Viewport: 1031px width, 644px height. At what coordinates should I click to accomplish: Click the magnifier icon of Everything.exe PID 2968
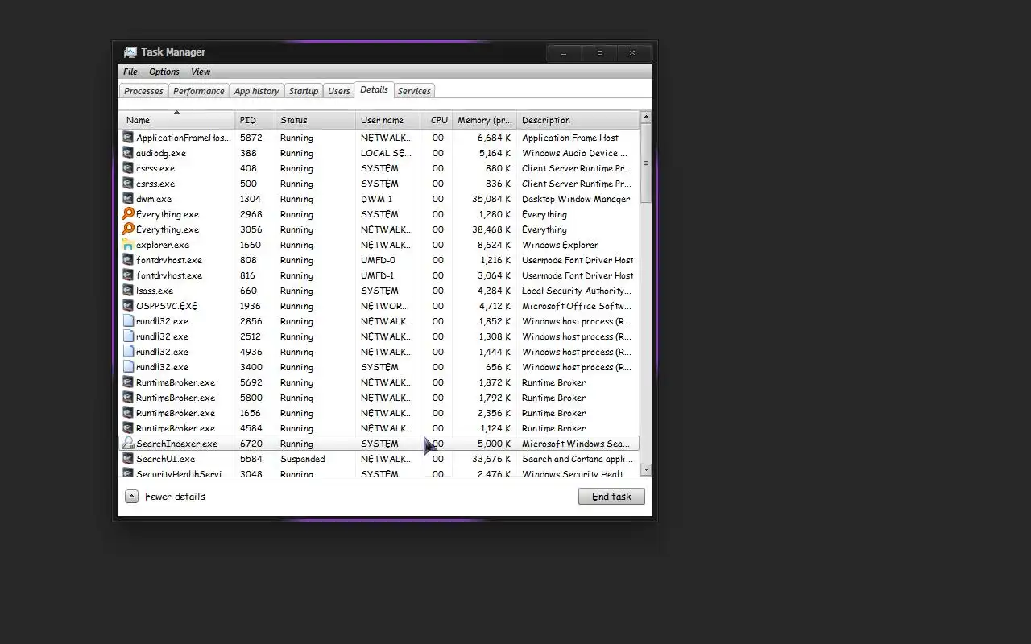coord(127,214)
